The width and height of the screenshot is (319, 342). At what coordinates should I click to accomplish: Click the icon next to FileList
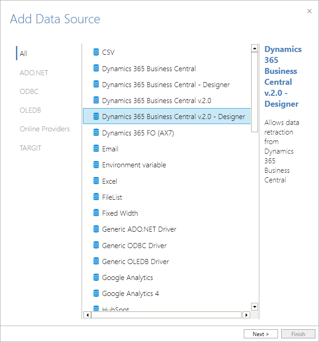click(96, 197)
